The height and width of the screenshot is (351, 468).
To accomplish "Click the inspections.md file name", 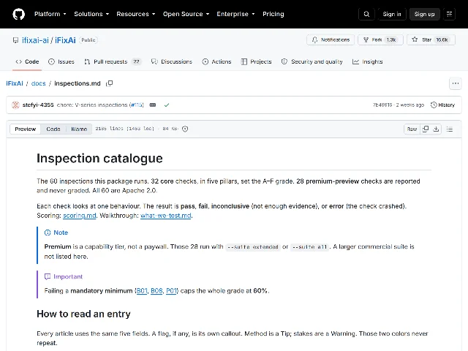I will [x=78, y=83].
